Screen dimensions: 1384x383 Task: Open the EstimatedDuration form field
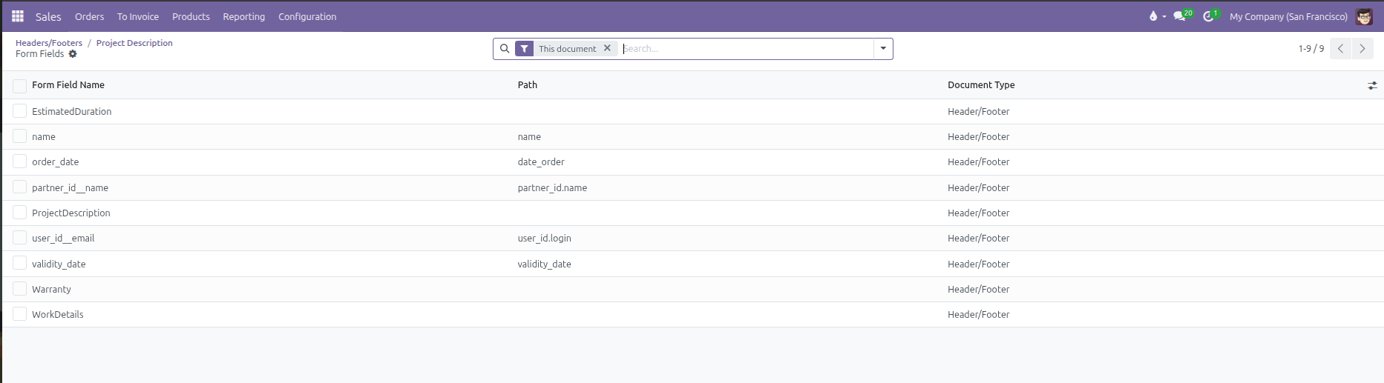[72, 111]
